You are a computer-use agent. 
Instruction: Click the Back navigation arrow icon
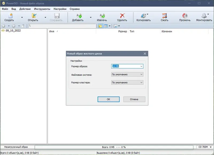[x=3, y=26]
